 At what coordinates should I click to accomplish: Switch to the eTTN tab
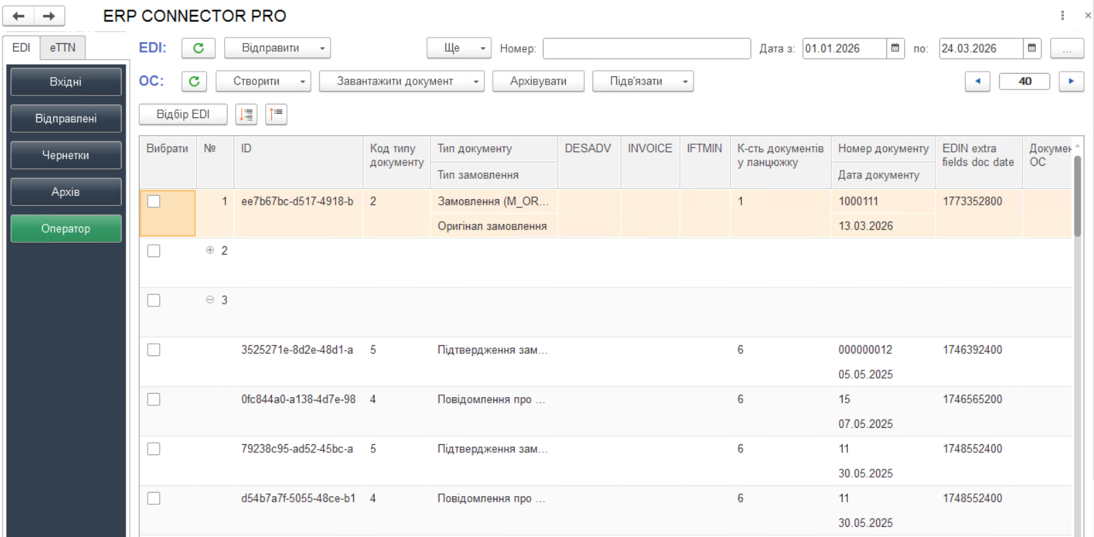62,48
